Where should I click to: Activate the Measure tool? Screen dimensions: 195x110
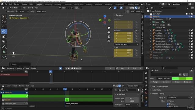4,51
